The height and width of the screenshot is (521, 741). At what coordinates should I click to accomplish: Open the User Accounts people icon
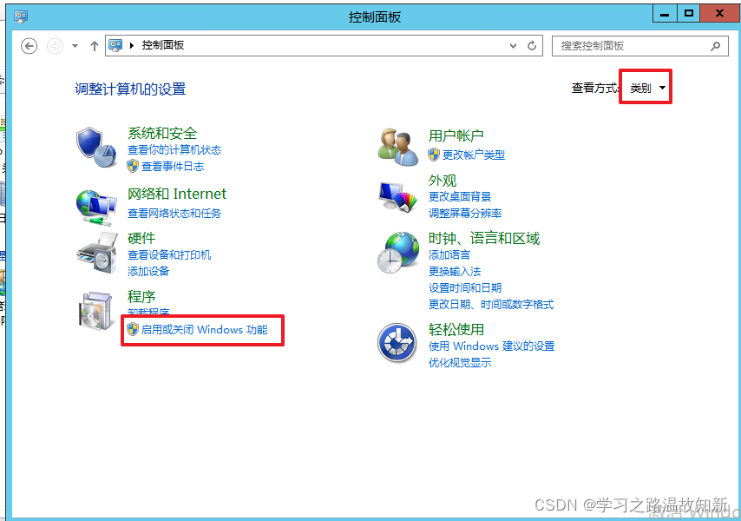[398, 147]
